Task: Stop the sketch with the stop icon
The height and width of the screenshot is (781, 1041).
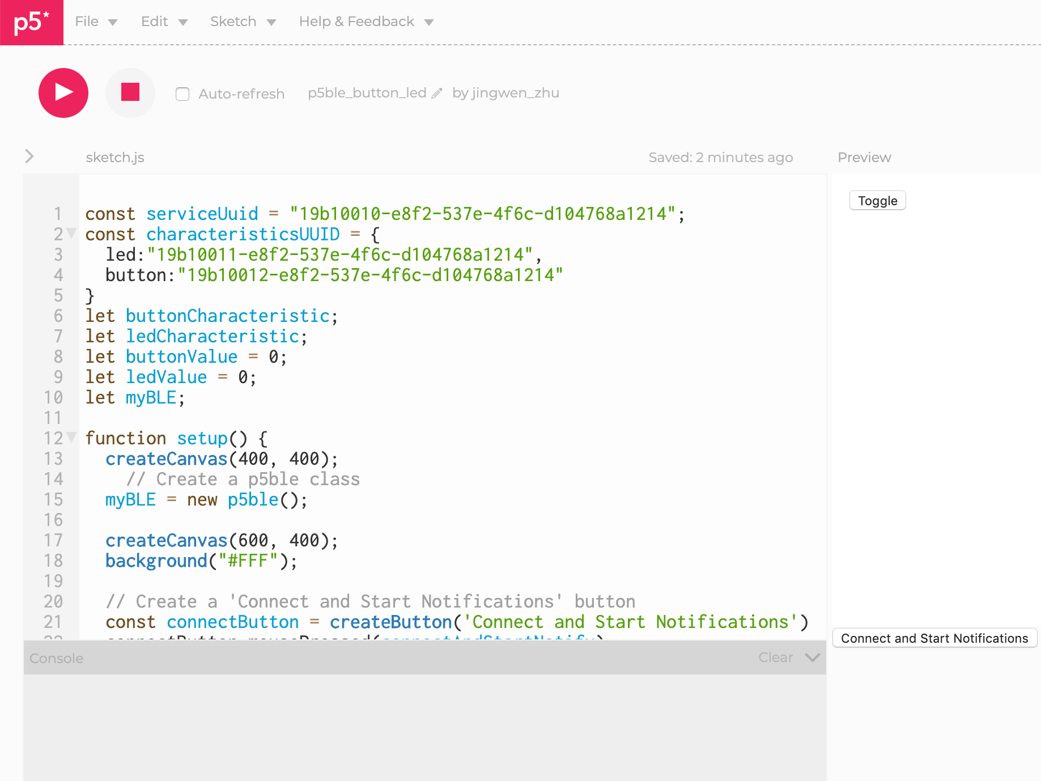Action: tap(130, 93)
